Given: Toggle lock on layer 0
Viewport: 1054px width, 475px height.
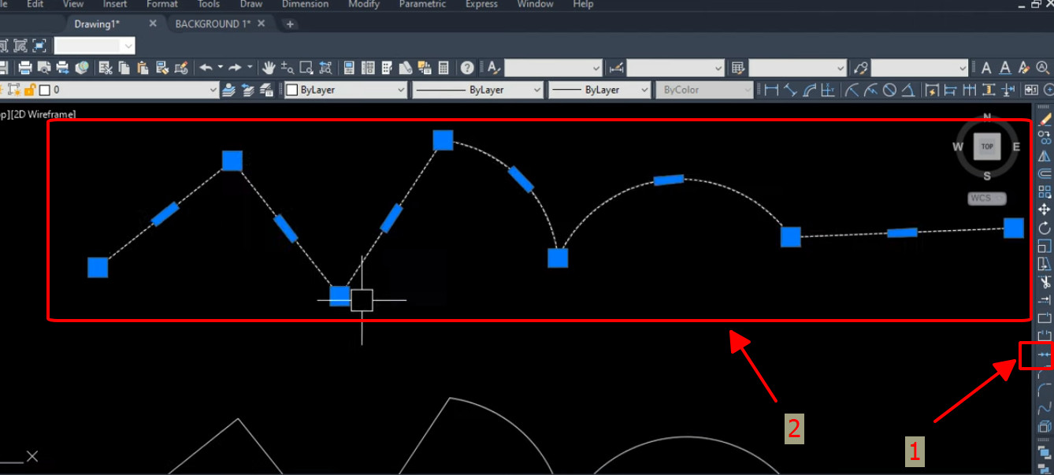Looking at the screenshot, I should [x=30, y=90].
